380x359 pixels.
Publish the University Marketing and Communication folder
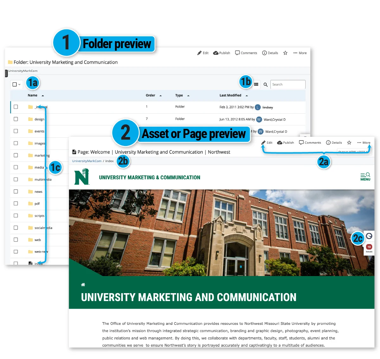click(x=222, y=53)
